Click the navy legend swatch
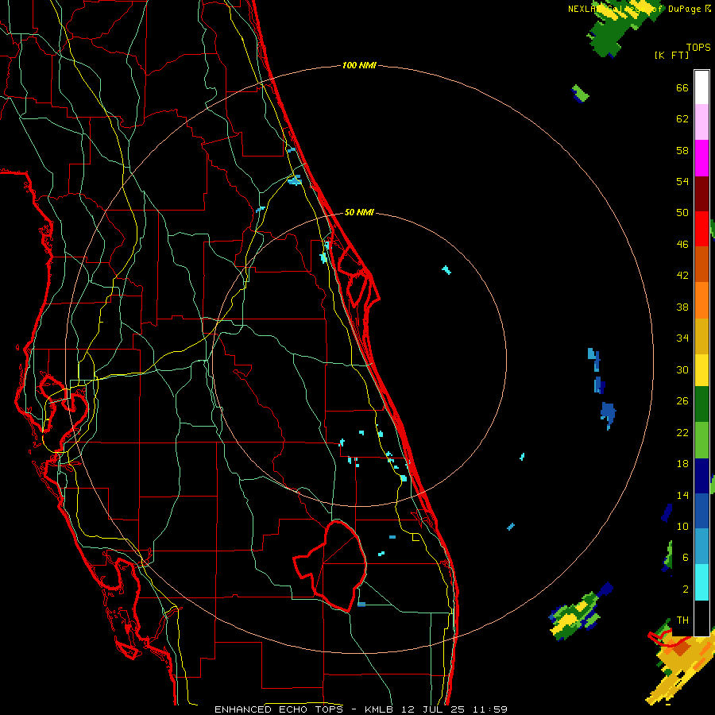The width and height of the screenshot is (715, 715). tap(701, 476)
